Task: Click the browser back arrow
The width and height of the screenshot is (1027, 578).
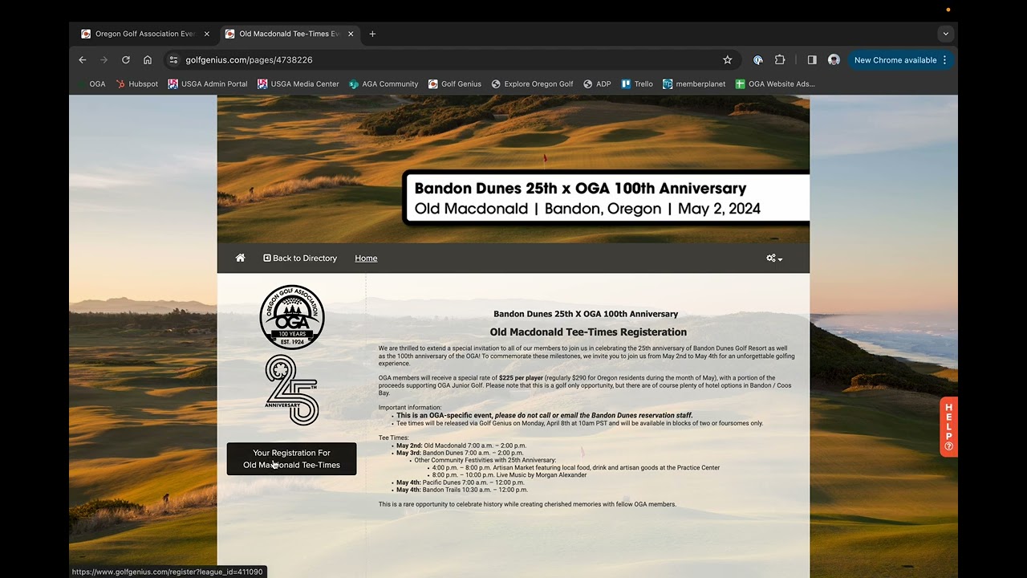Action: click(82, 60)
